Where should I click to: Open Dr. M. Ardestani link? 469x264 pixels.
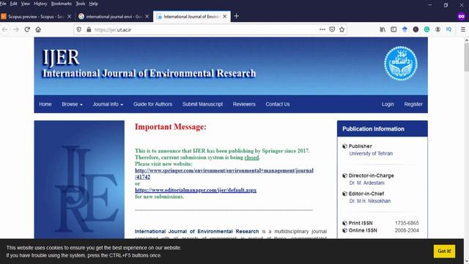coord(367,183)
